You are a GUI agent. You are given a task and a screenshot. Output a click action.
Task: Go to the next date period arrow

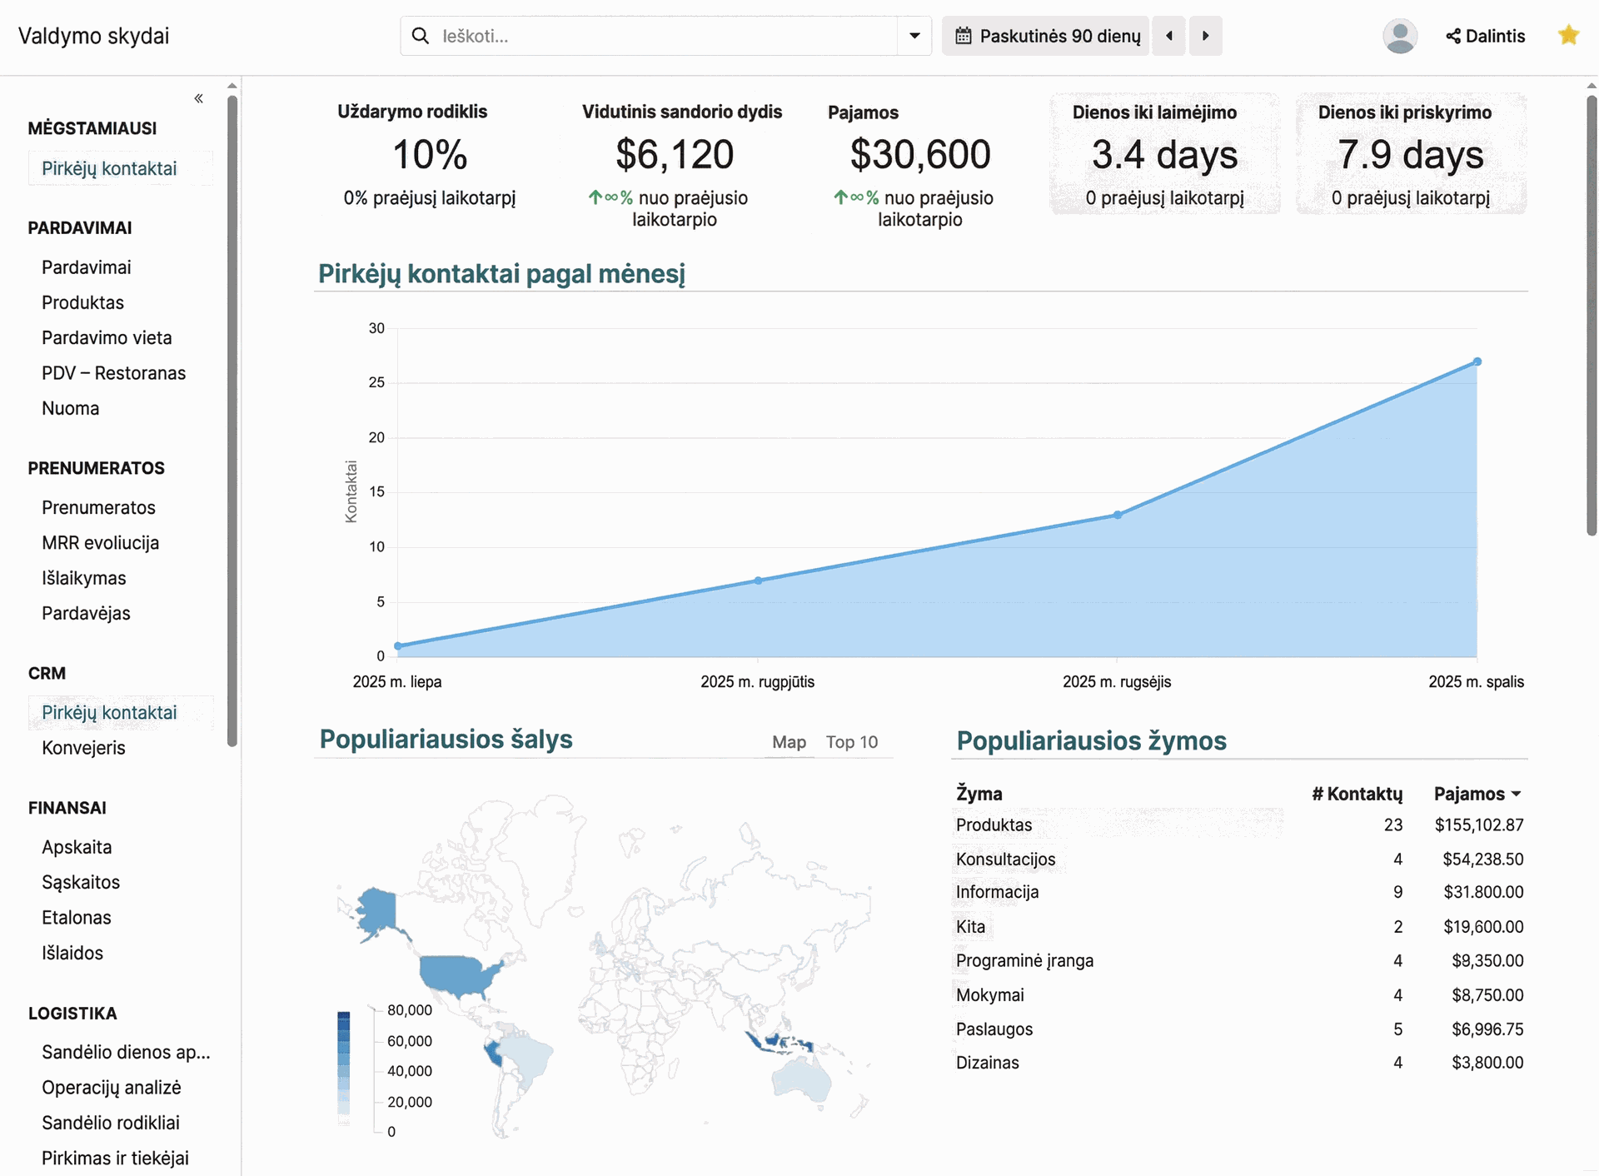1205,36
